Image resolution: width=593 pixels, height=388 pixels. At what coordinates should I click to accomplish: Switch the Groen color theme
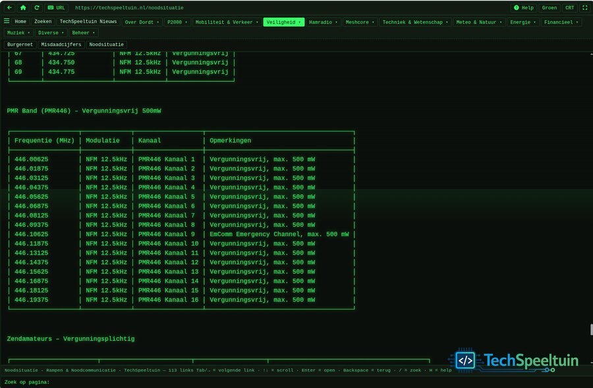(x=549, y=7)
